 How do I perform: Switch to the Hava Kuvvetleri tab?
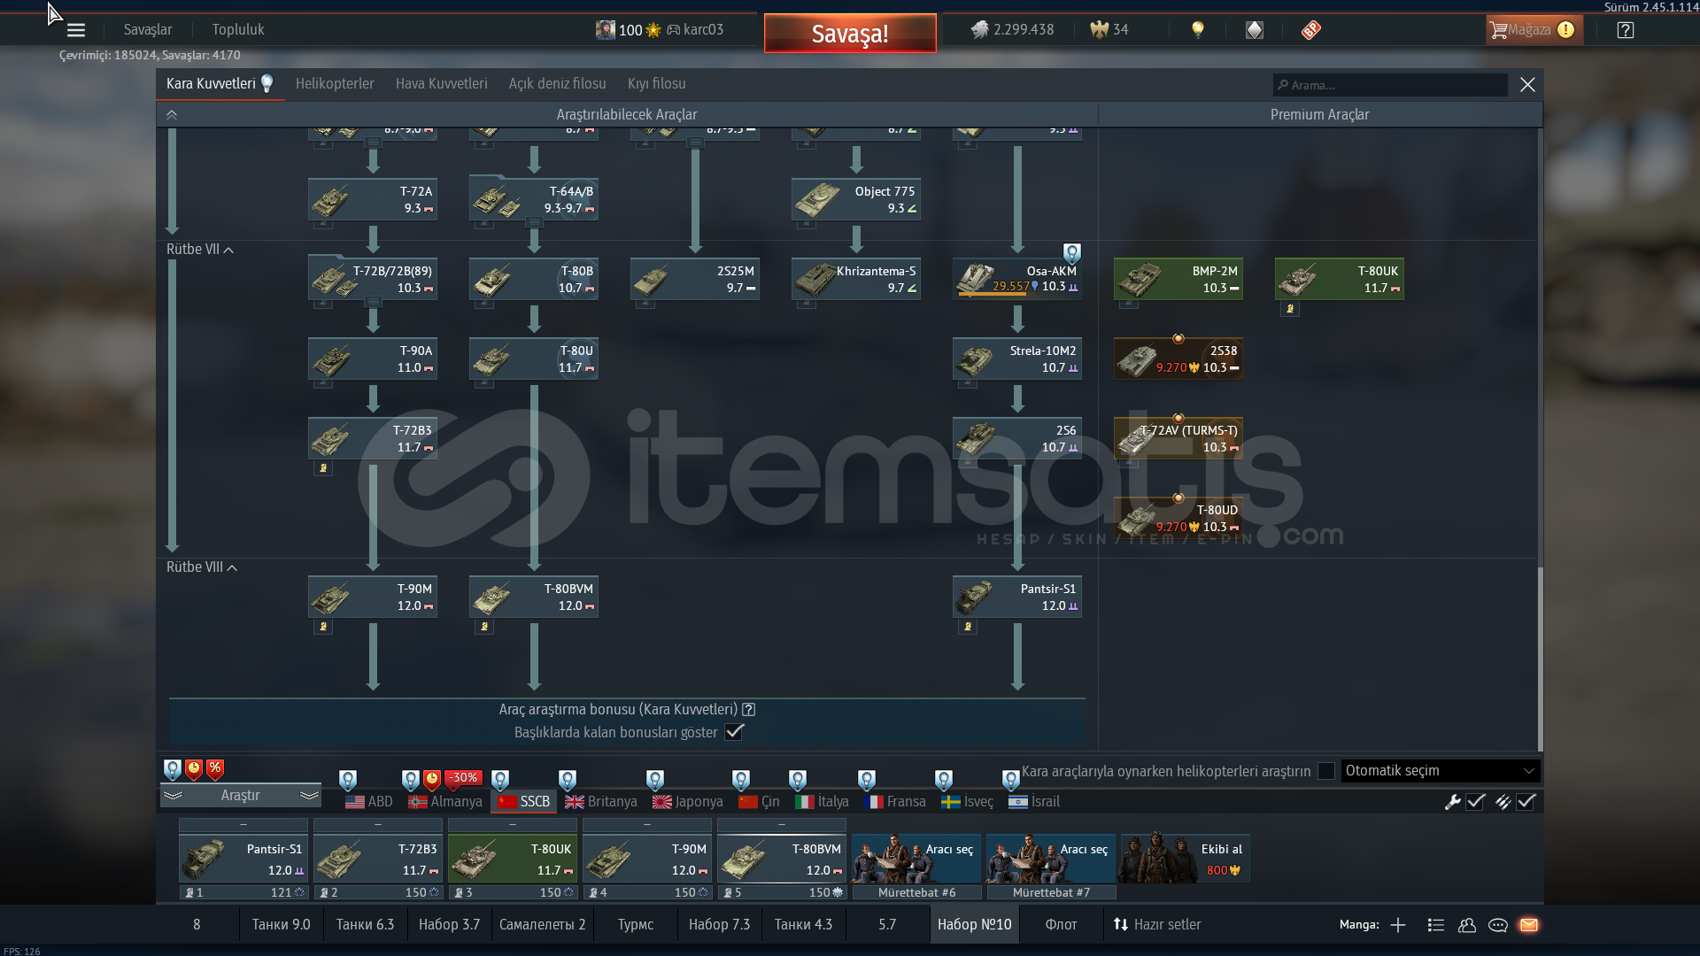(441, 84)
